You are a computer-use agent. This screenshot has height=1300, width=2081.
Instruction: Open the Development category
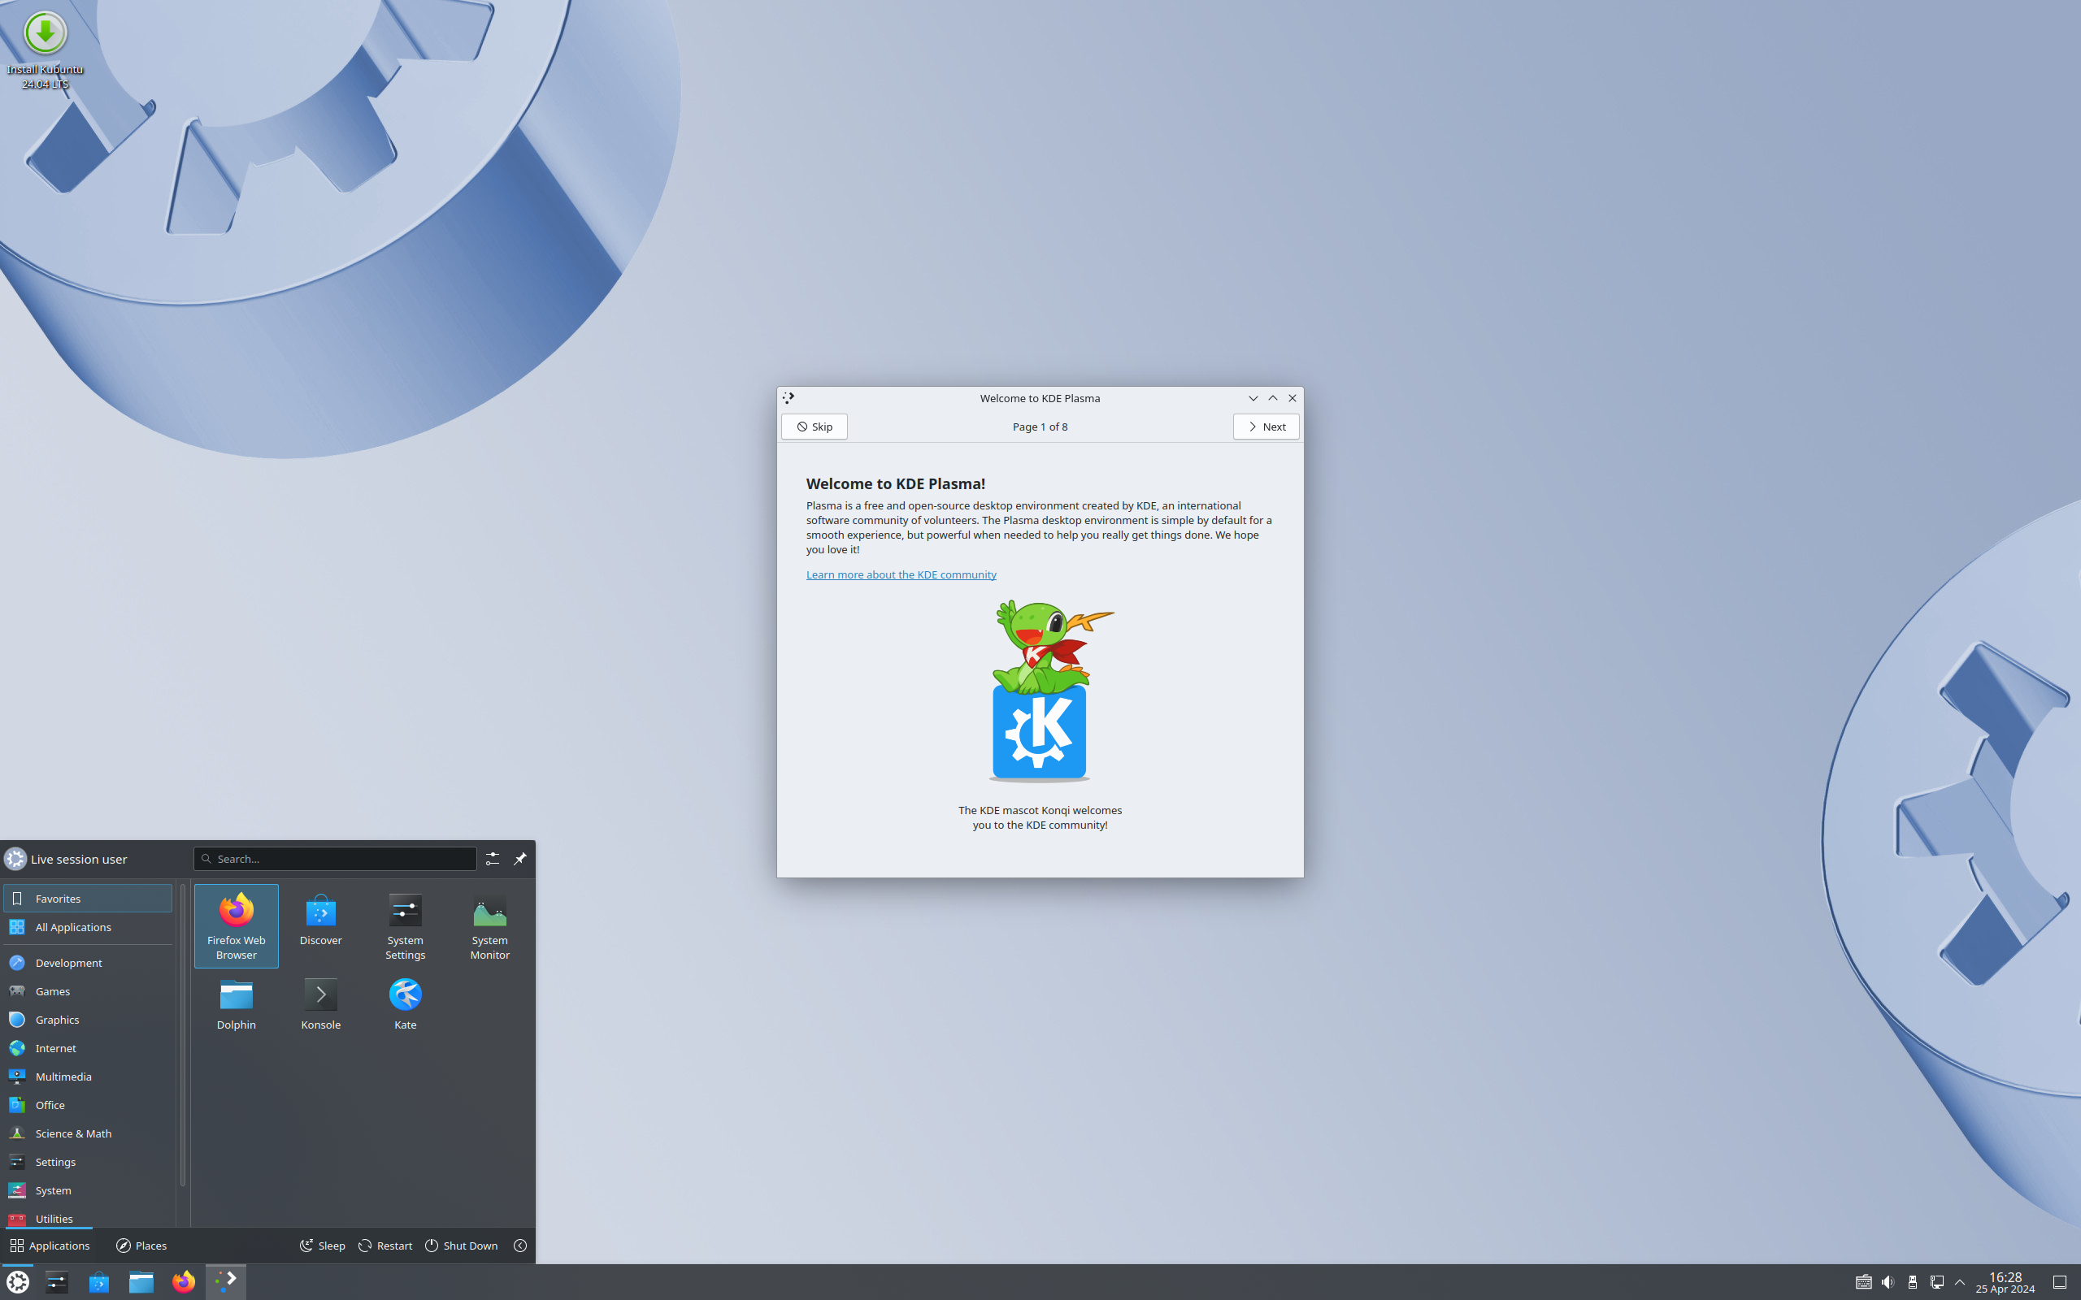tap(88, 962)
